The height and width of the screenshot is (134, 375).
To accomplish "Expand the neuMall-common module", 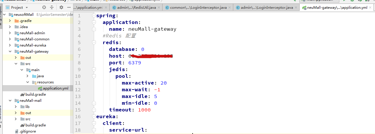I will 10,39.
